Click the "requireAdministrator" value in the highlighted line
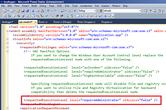Viewport: 166px width, 110px height. 101,100
